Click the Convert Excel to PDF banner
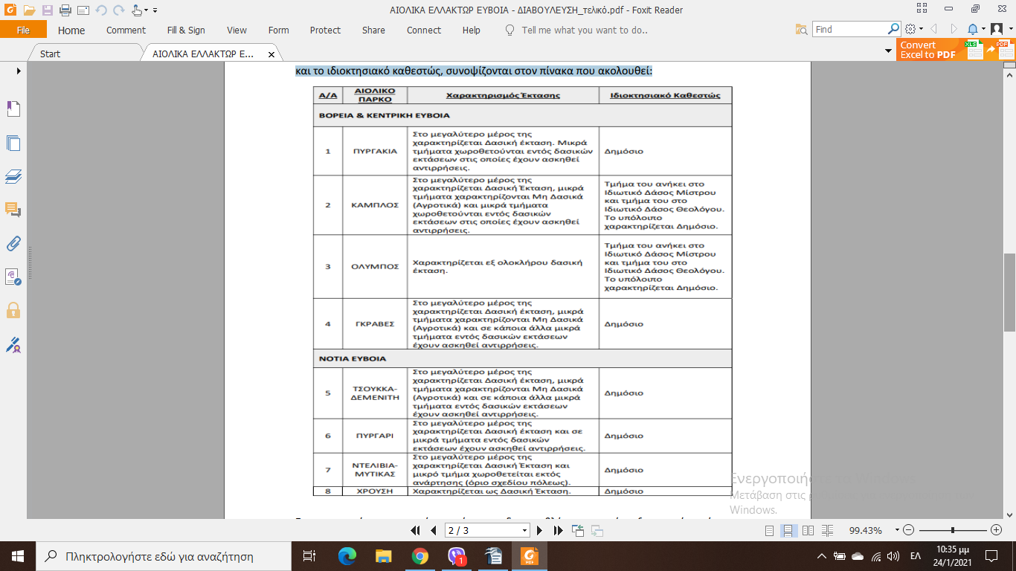Viewport: 1016px width, 571px height. pyautogui.click(x=955, y=50)
